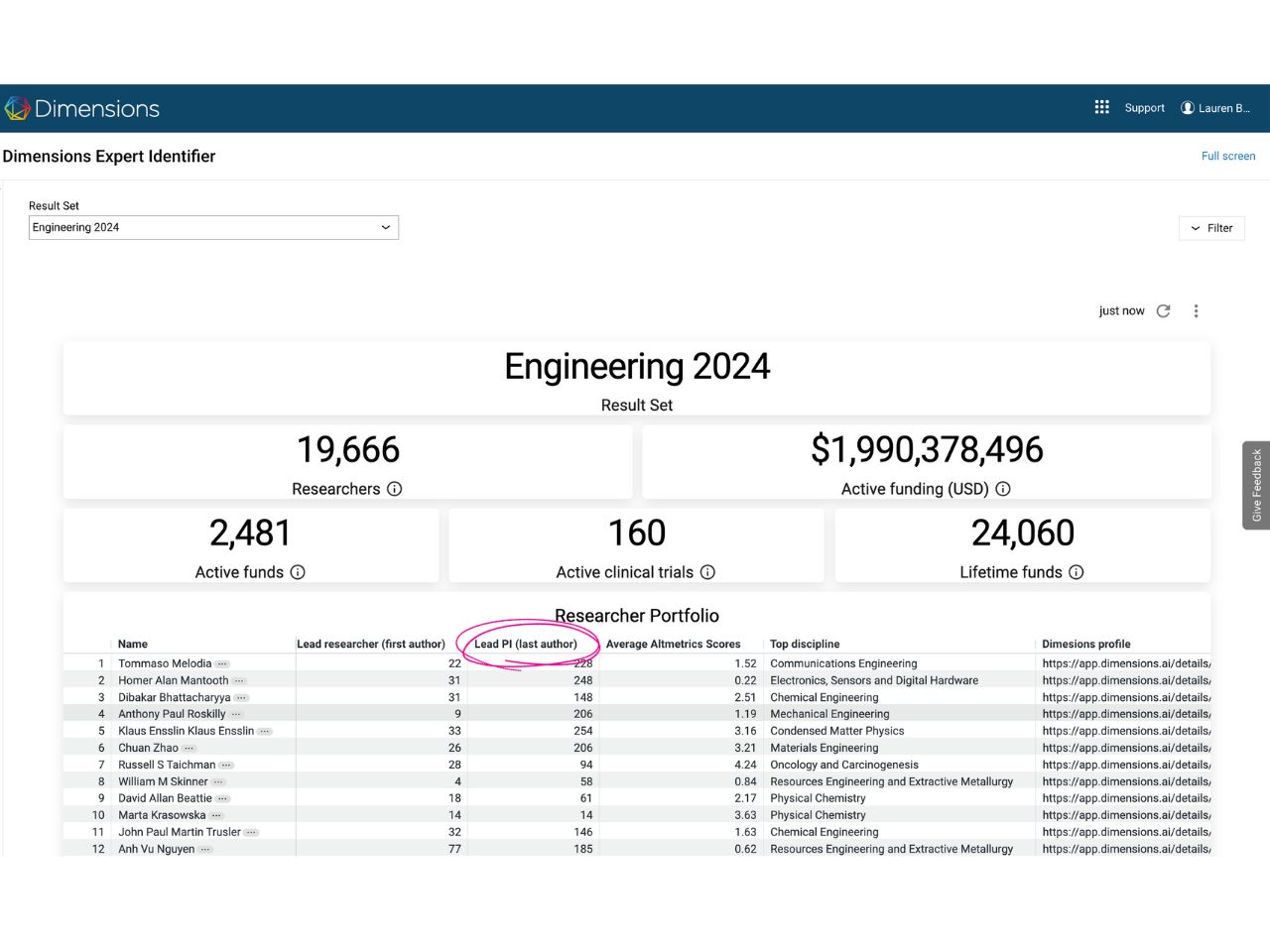Click the Lifetime funds info icon
1270x952 pixels.
tap(1077, 572)
